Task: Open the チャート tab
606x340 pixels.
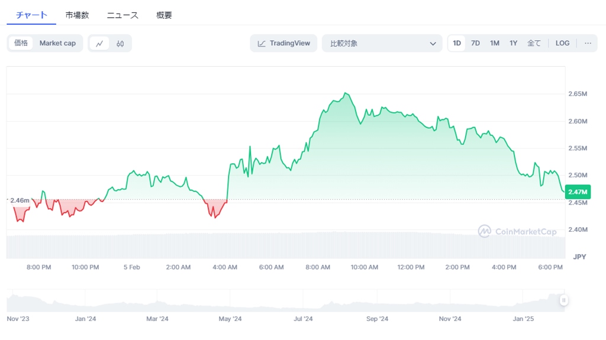Action: 31,15
